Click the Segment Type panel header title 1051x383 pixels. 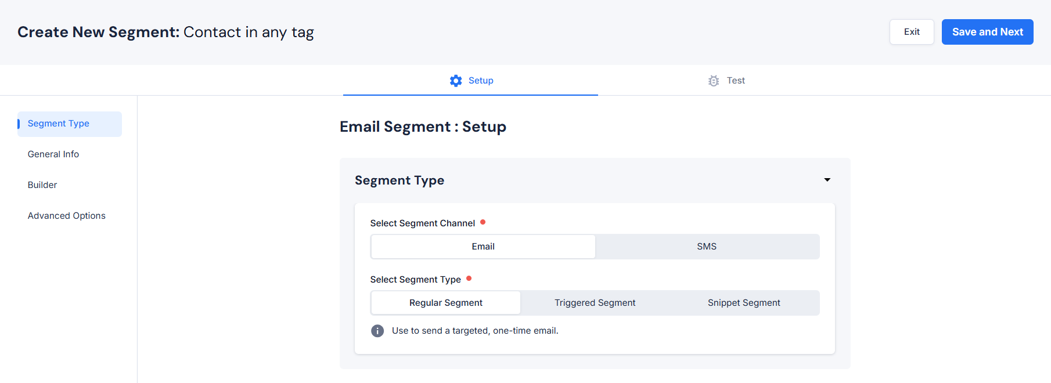[x=399, y=180]
